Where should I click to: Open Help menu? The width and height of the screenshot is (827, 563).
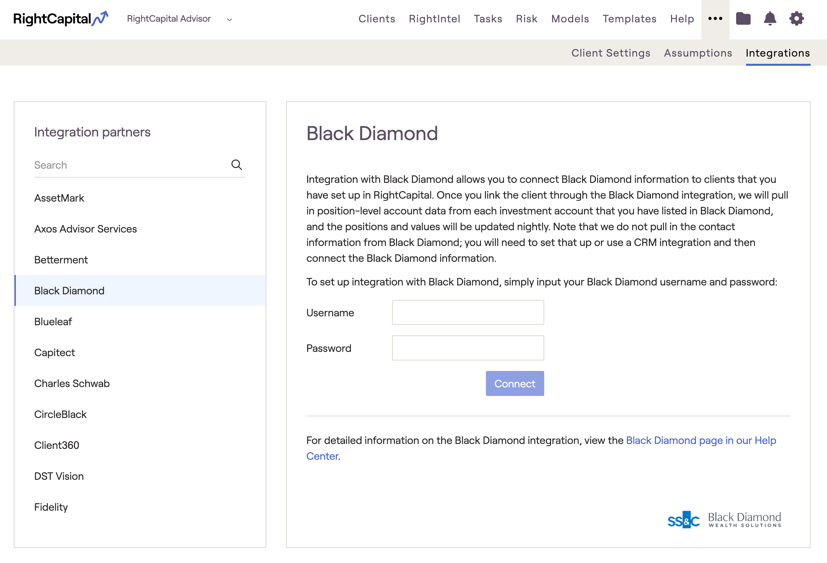click(682, 19)
